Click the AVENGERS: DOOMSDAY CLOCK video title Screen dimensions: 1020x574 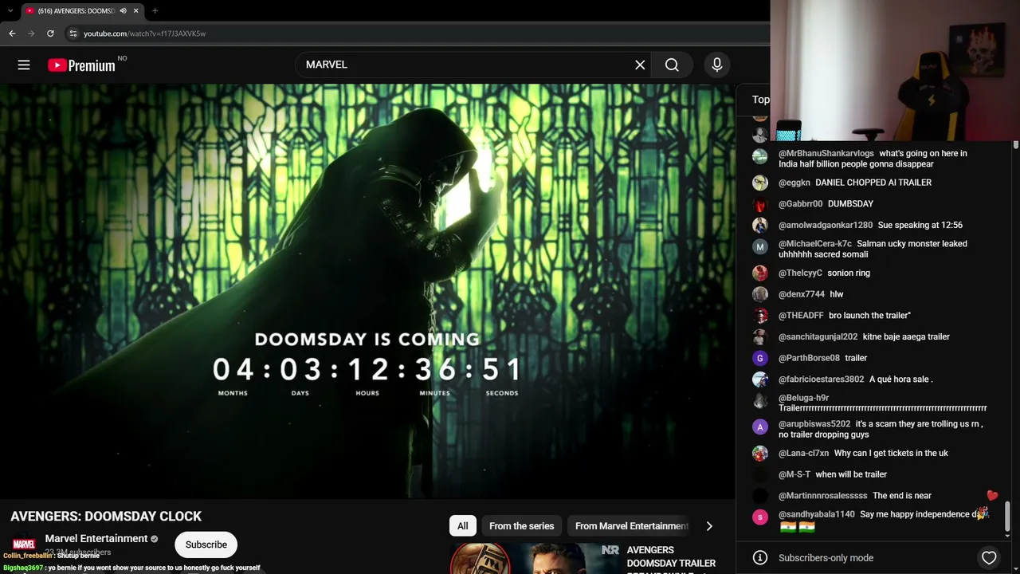click(x=106, y=517)
